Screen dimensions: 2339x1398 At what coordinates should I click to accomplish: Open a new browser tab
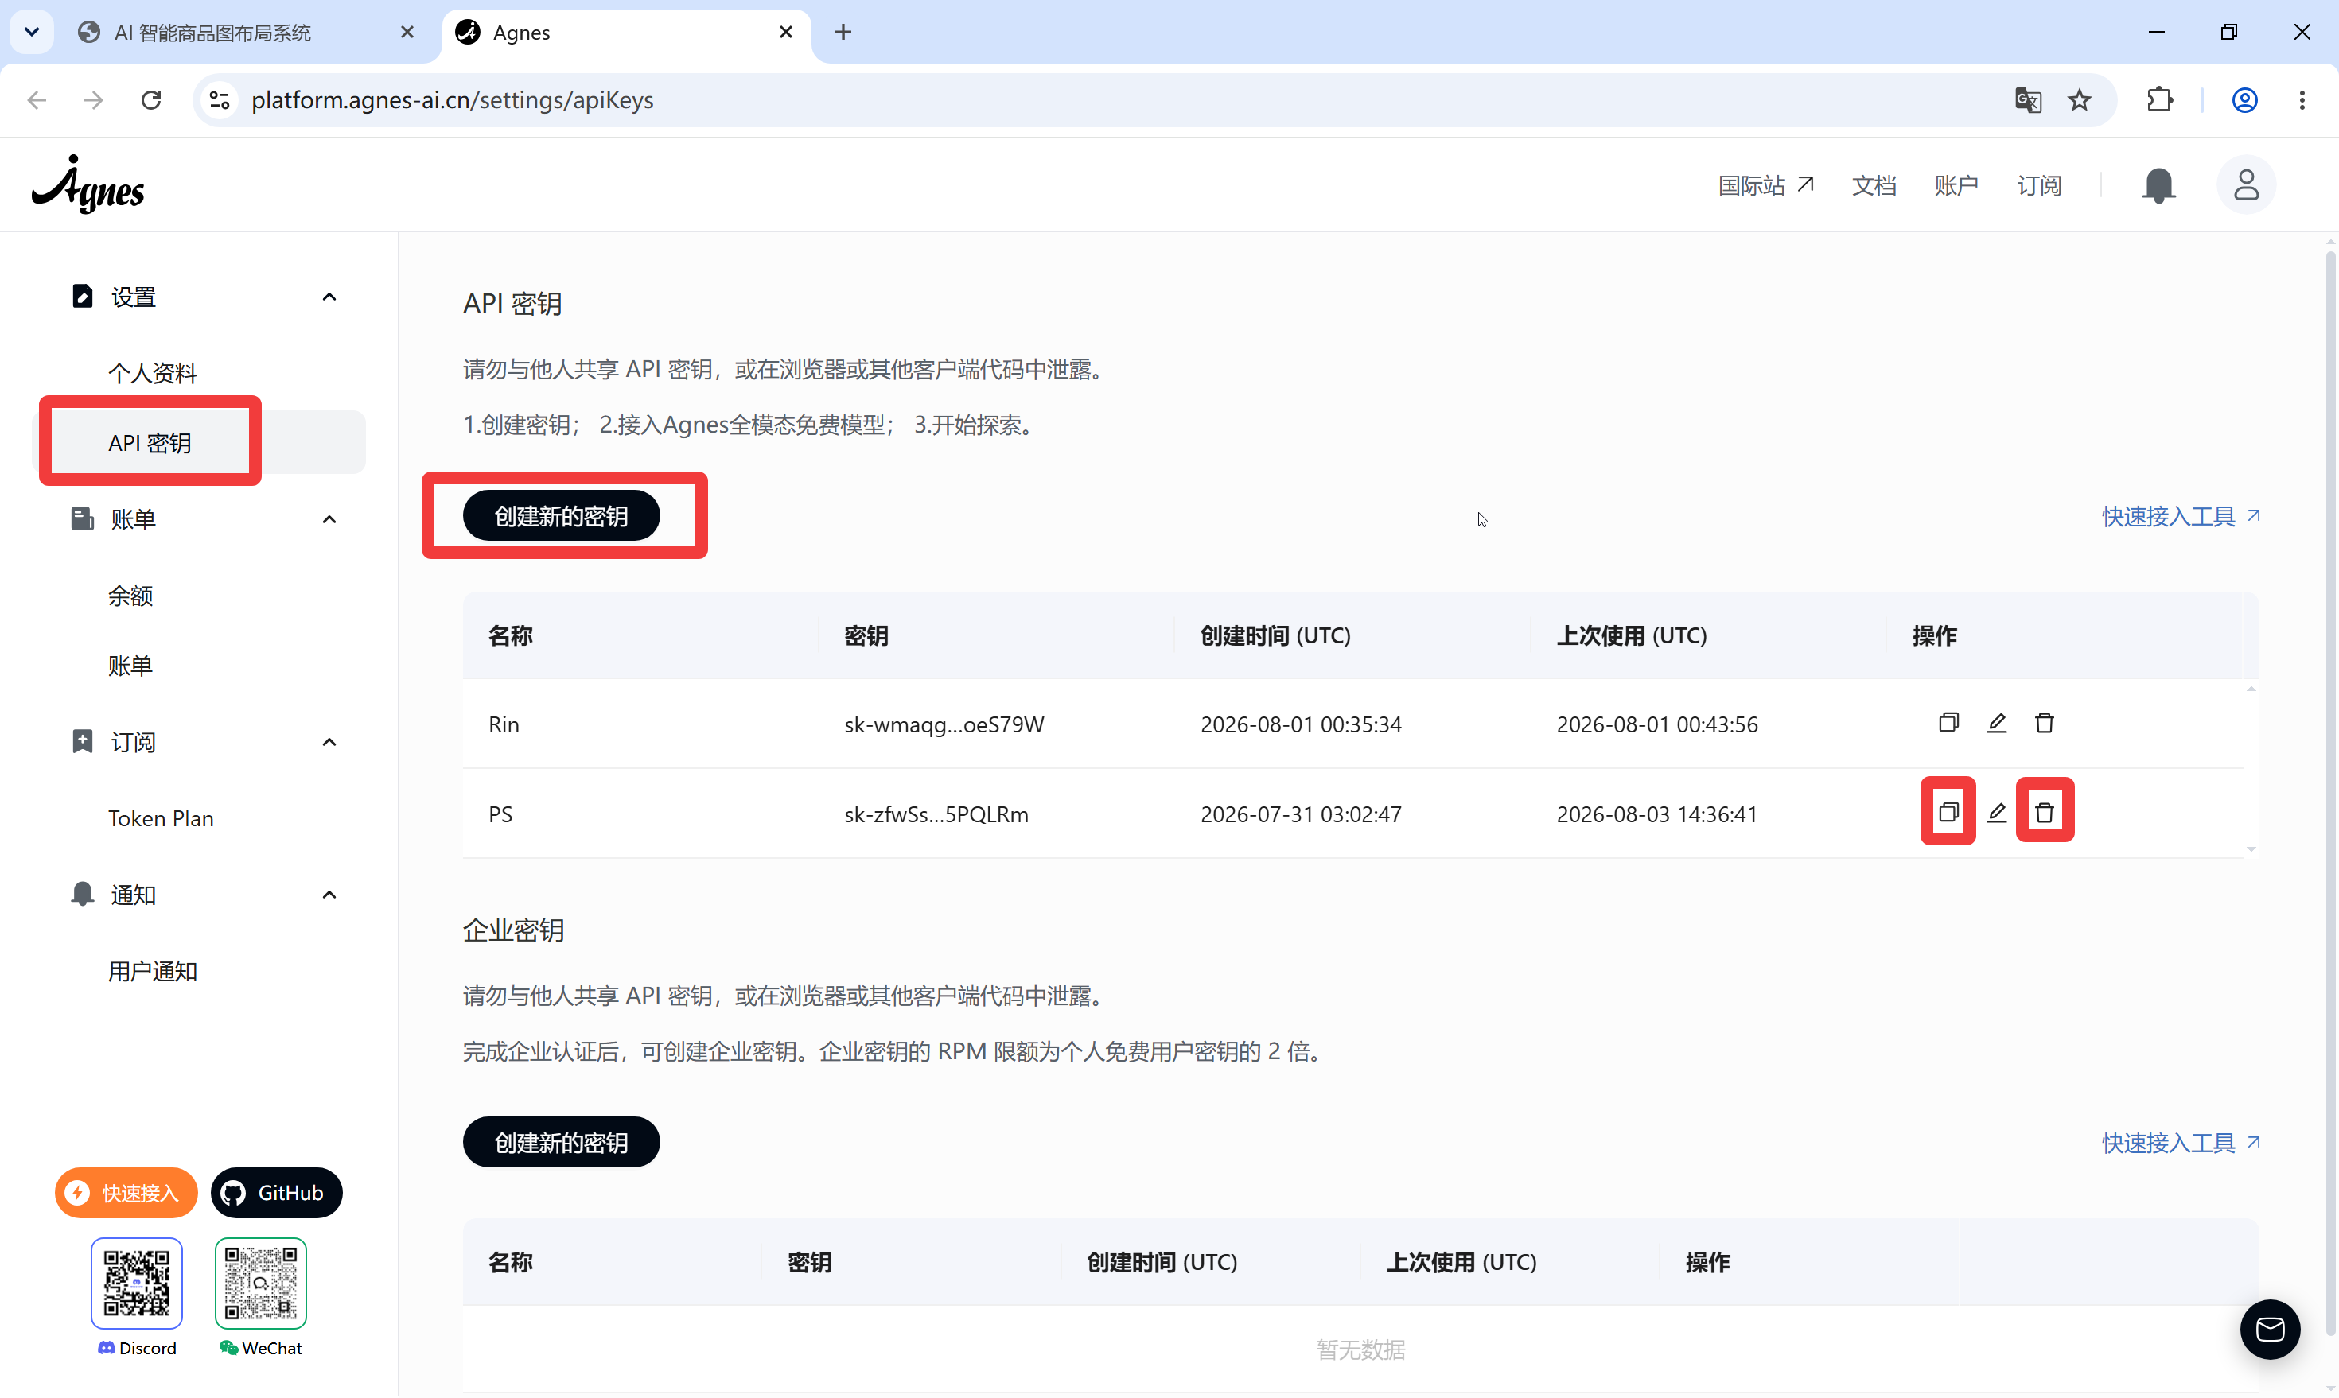(843, 32)
